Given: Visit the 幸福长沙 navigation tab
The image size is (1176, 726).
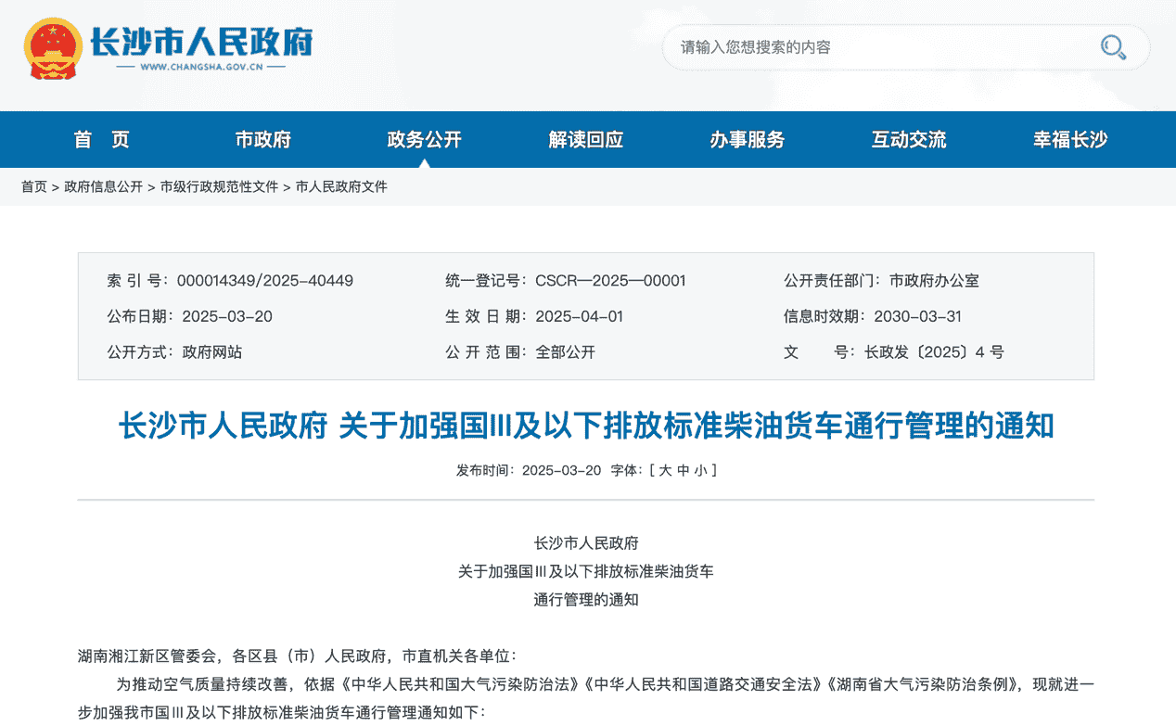Looking at the screenshot, I should (x=1069, y=140).
